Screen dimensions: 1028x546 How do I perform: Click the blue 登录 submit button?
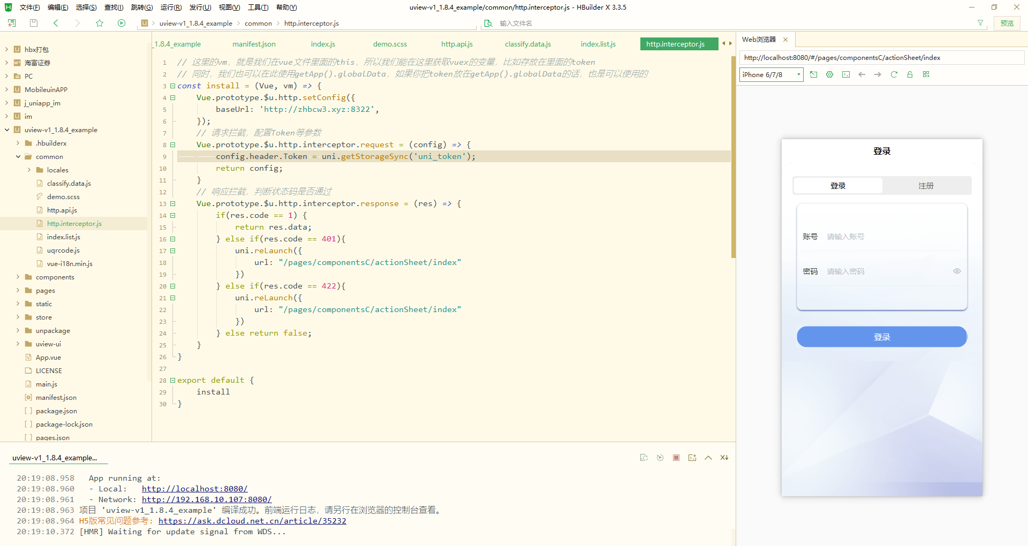[882, 337]
